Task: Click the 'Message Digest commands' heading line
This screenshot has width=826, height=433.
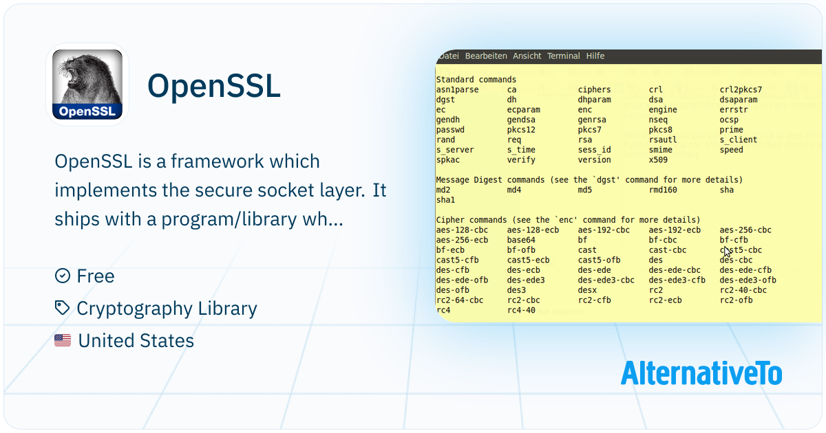Action: click(x=589, y=180)
